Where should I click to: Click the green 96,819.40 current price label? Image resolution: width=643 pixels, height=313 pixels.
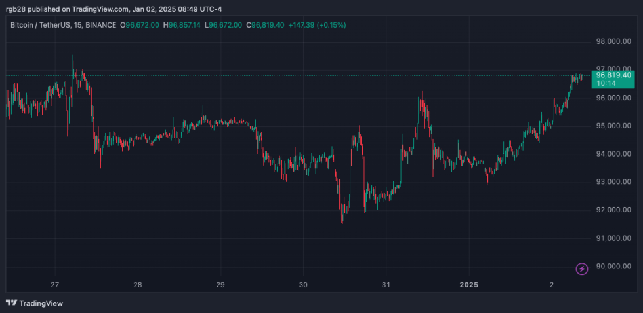[614, 75]
